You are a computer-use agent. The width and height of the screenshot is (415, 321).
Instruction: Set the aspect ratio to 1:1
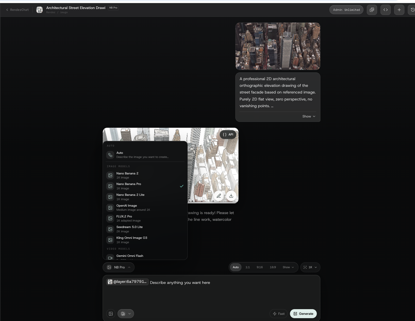pyautogui.click(x=248, y=267)
